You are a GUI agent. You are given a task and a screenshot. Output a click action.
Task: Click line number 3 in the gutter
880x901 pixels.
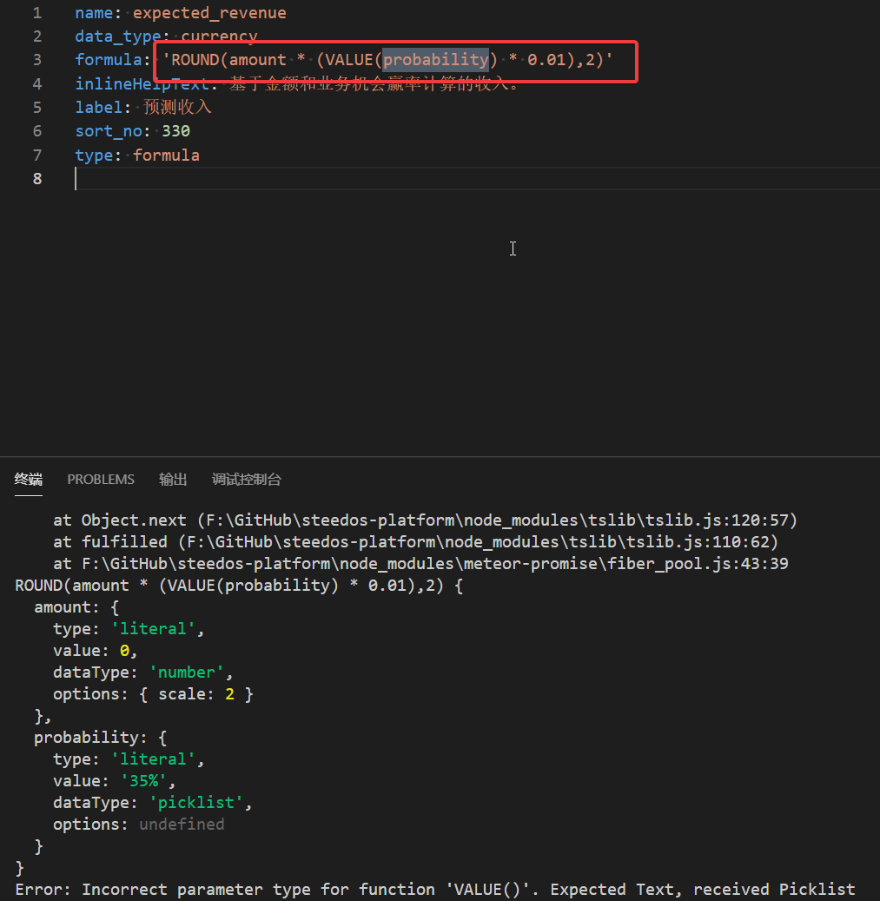coord(36,59)
